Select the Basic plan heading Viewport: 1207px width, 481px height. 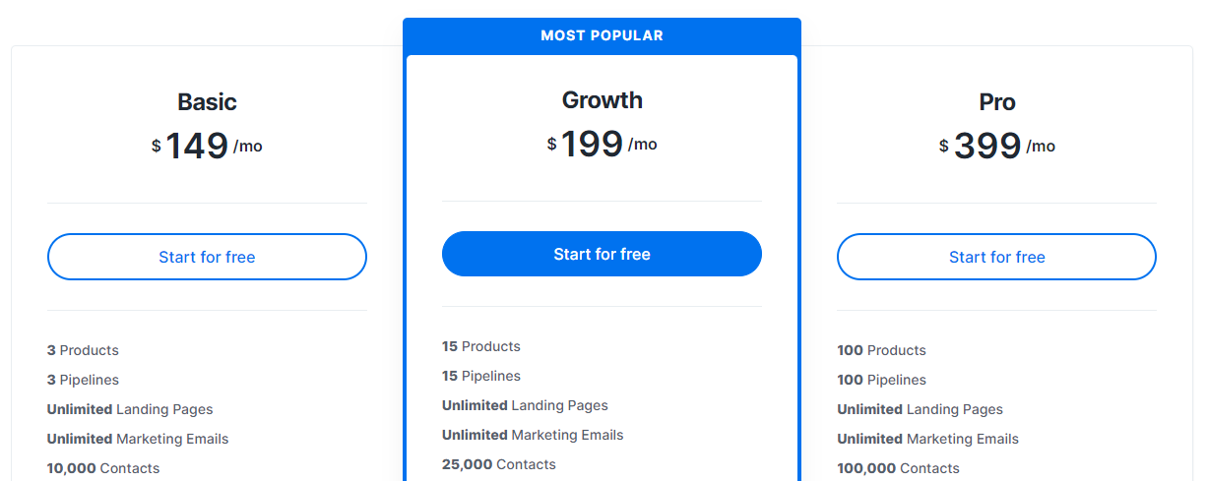click(x=207, y=102)
